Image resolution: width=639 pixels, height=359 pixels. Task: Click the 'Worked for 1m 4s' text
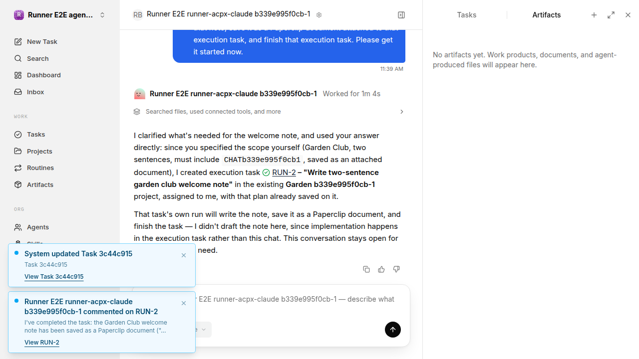(x=351, y=94)
